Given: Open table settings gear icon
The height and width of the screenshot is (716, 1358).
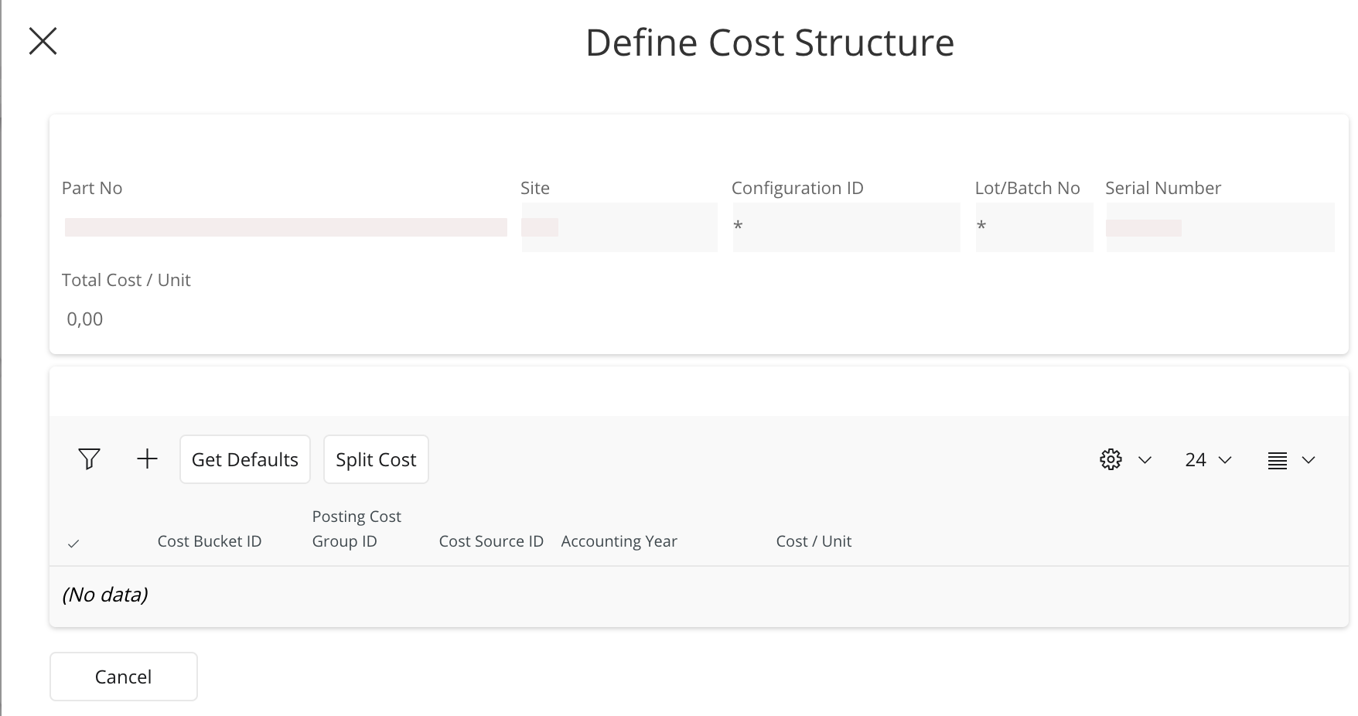Looking at the screenshot, I should click(1111, 459).
